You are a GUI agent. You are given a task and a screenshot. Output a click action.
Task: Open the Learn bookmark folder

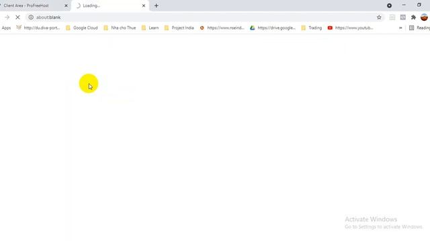tap(150, 28)
